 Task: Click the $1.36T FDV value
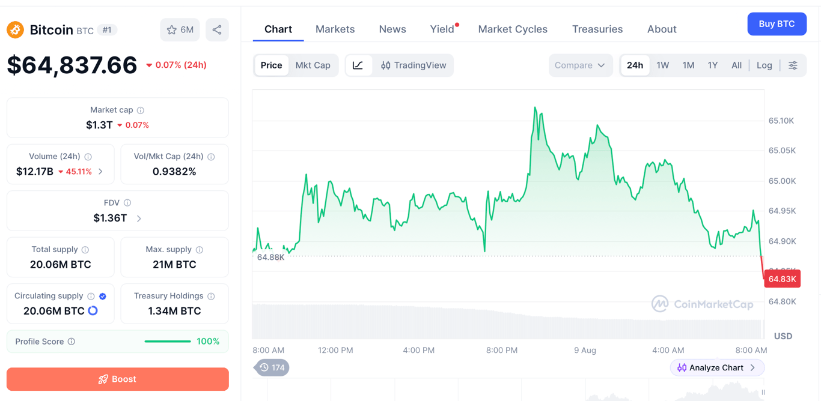point(110,219)
